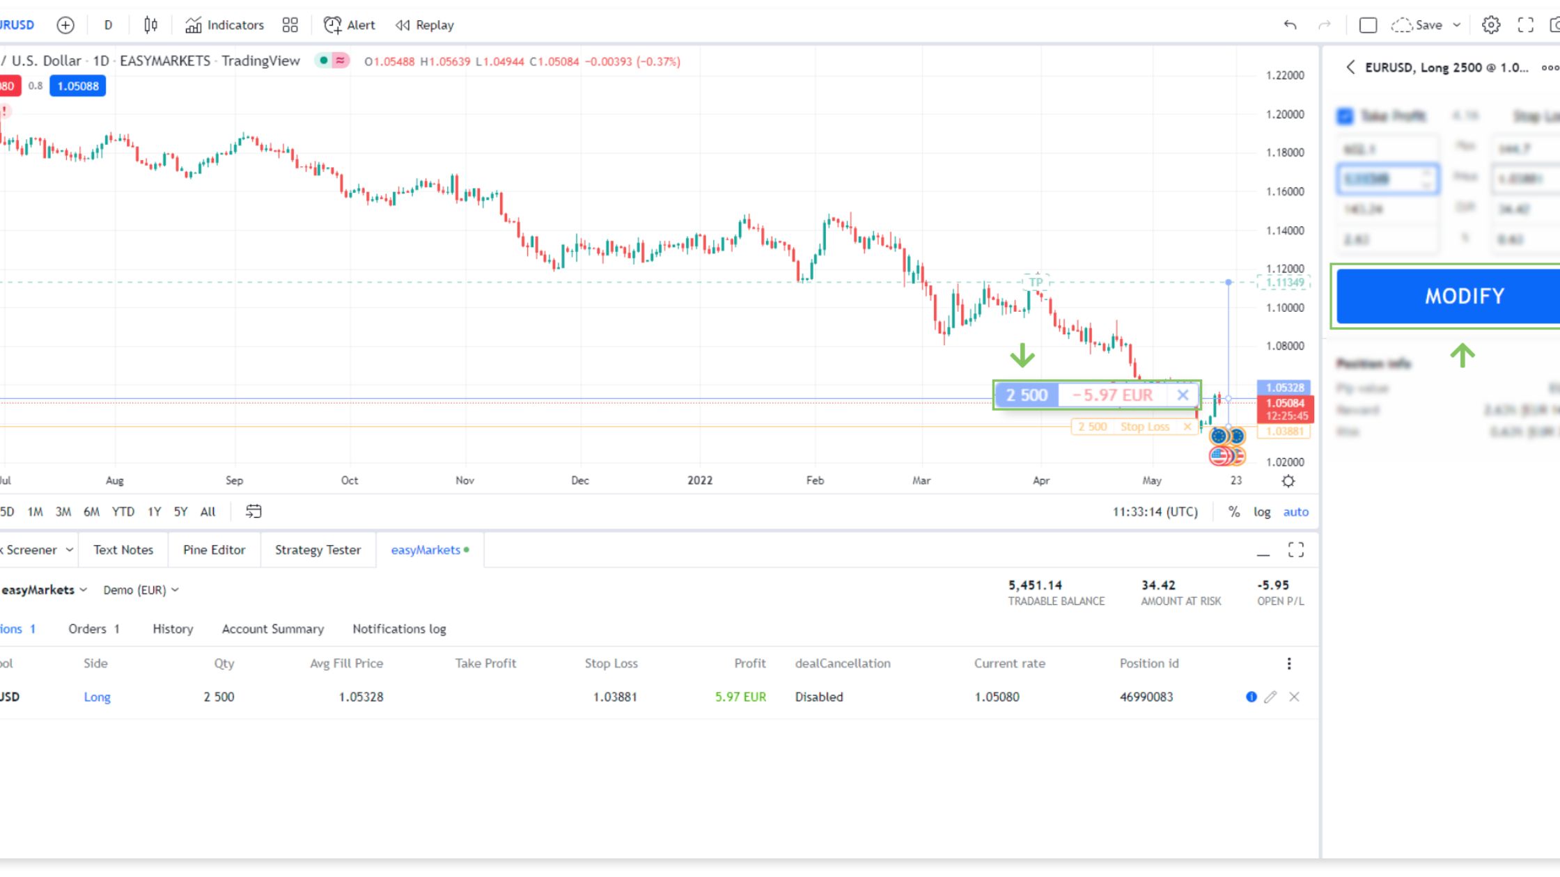Open the layout templates grid icon
1560x877 pixels.
290,25
